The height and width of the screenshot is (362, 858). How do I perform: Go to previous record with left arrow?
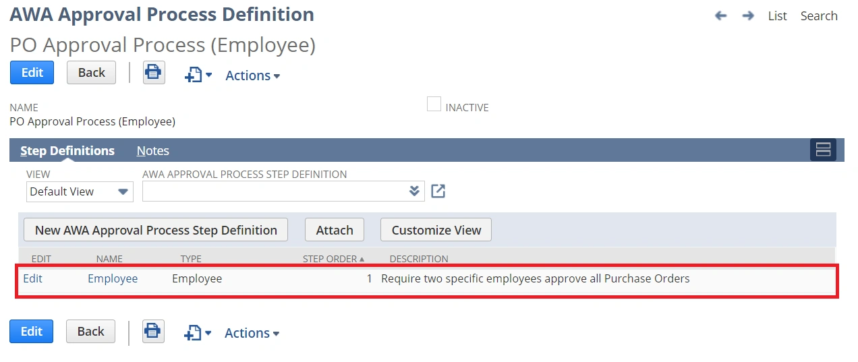(721, 16)
